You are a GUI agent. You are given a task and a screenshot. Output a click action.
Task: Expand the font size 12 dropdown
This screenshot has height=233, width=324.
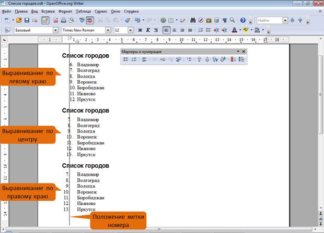pyautogui.click(x=131, y=30)
